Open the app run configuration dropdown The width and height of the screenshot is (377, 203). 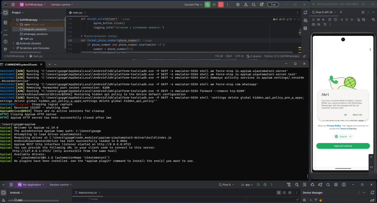click(x=247, y=185)
